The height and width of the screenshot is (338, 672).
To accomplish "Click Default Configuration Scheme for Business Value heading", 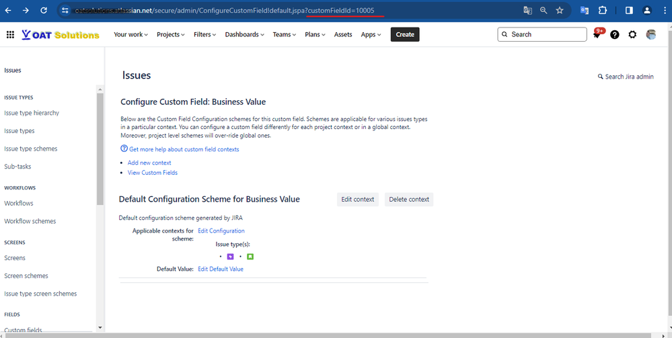I will pyautogui.click(x=209, y=199).
